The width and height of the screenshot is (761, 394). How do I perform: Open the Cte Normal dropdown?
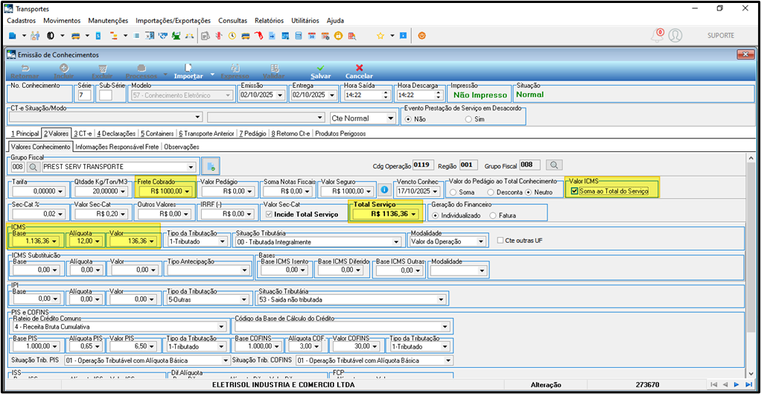tap(391, 118)
